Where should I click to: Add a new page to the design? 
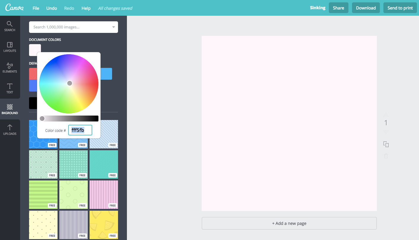click(x=289, y=223)
